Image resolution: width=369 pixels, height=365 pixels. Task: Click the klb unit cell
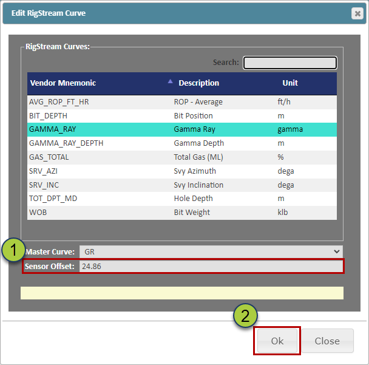pyautogui.click(x=283, y=213)
